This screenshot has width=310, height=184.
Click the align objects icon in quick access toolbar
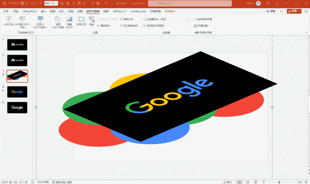[x=85, y=3]
